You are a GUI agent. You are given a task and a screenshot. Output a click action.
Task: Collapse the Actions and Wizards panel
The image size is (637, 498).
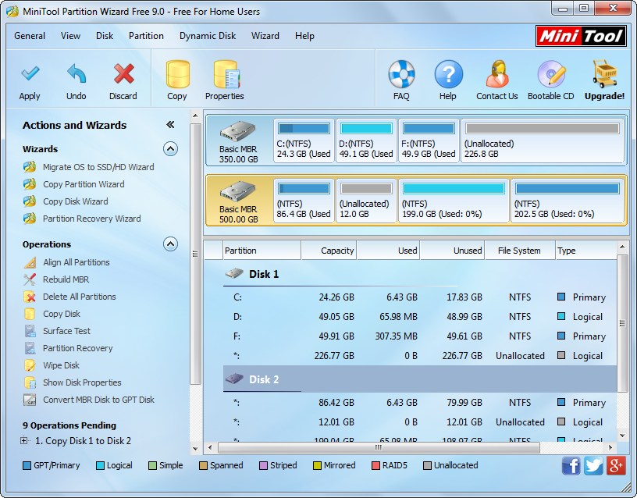pyautogui.click(x=170, y=125)
